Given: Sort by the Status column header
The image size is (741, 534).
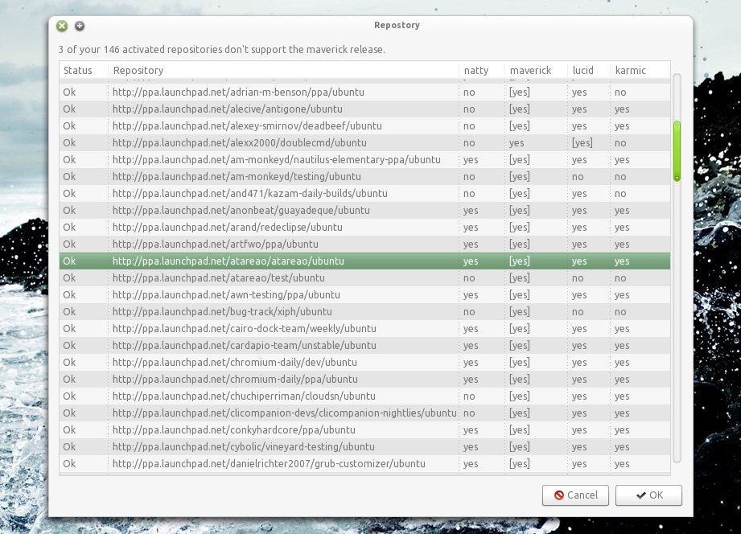Looking at the screenshot, I should pos(84,71).
